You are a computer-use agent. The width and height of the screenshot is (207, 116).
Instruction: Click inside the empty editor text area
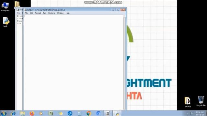click(x=74, y=62)
